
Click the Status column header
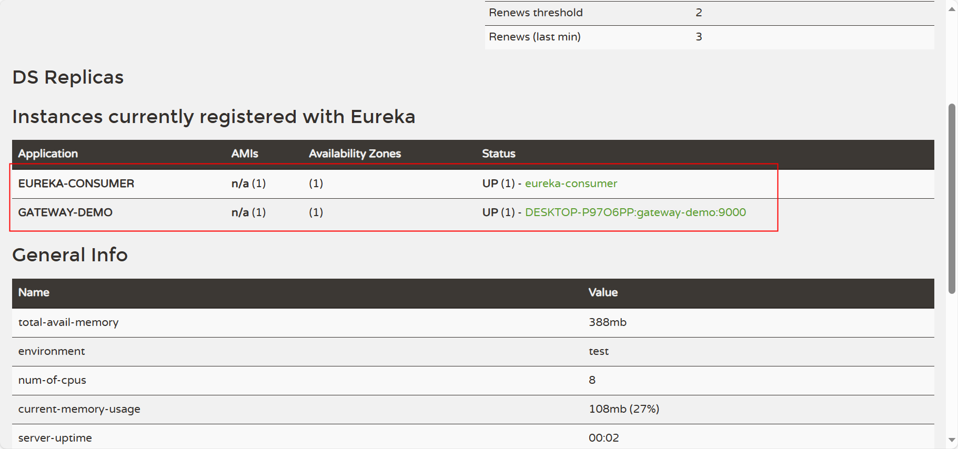point(498,154)
